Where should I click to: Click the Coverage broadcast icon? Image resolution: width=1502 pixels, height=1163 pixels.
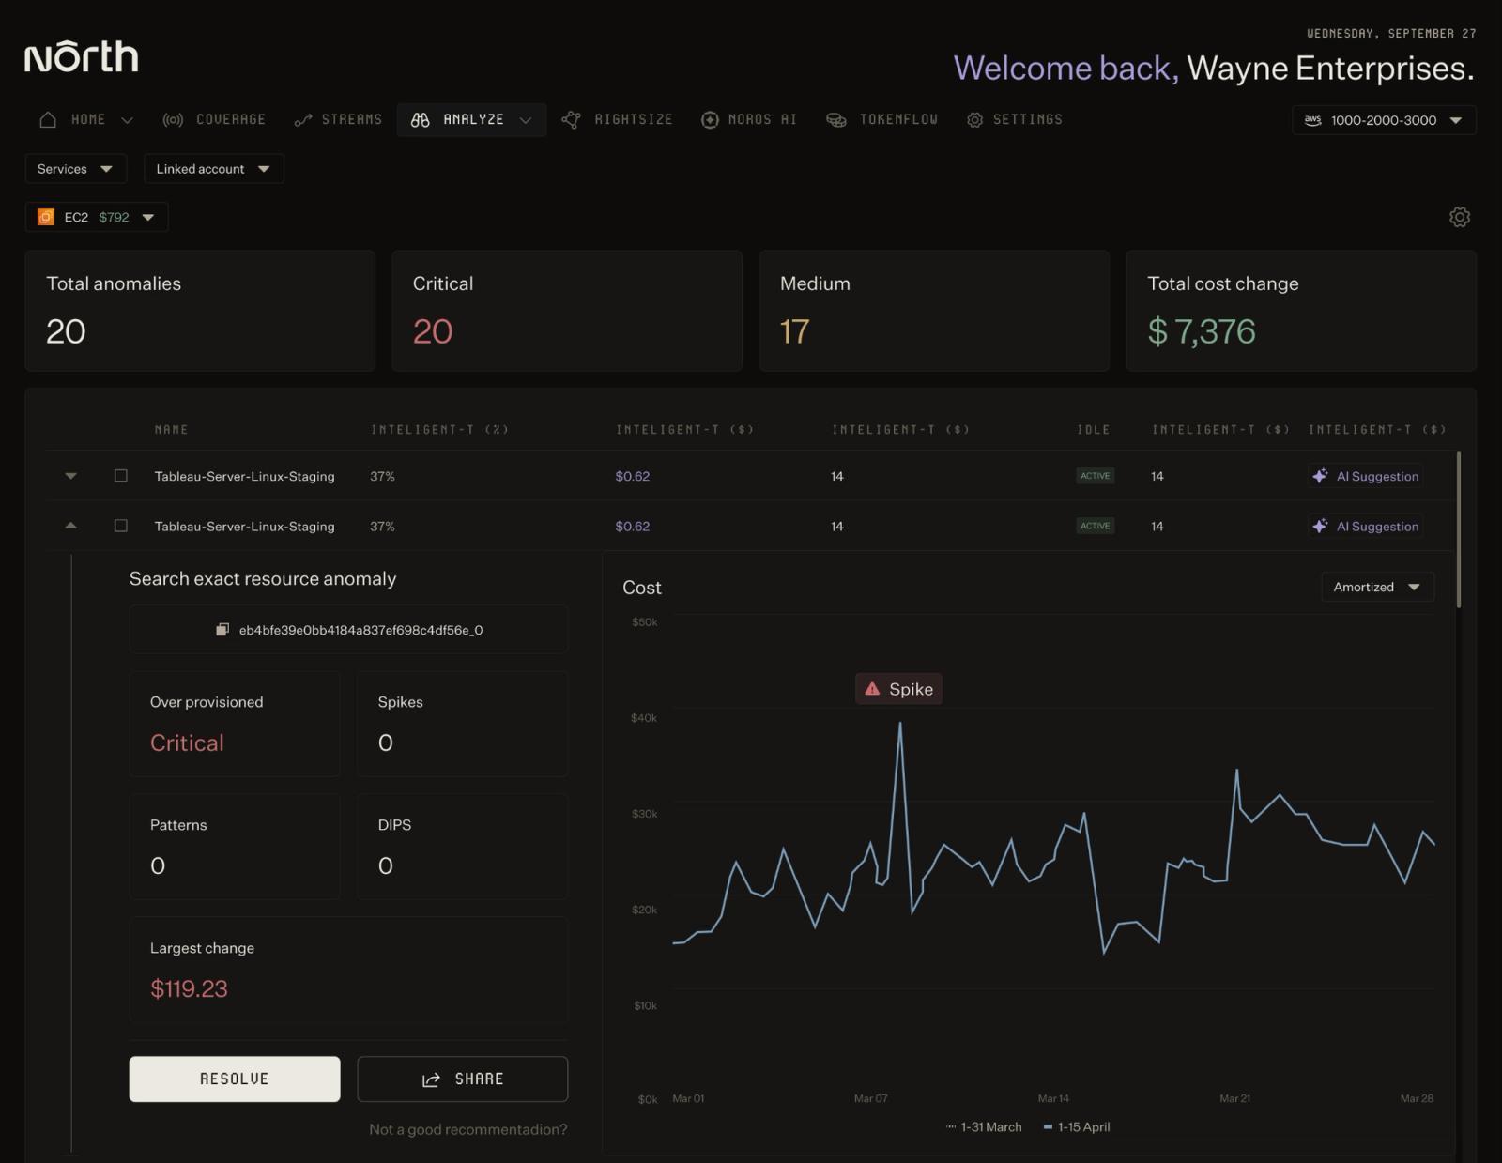pos(173,119)
